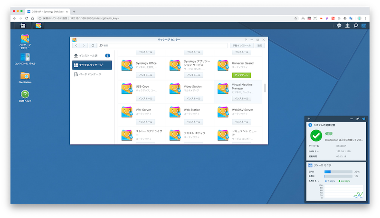380x218 pixels.
Task: Pin the widget panel with pushpin icon
Action: coord(358,118)
